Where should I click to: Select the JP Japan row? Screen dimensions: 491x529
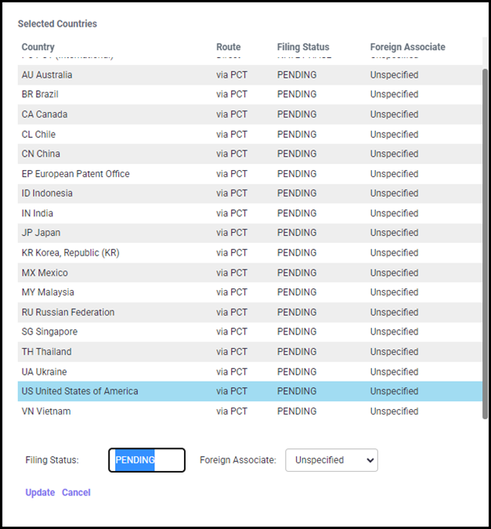(x=41, y=233)
